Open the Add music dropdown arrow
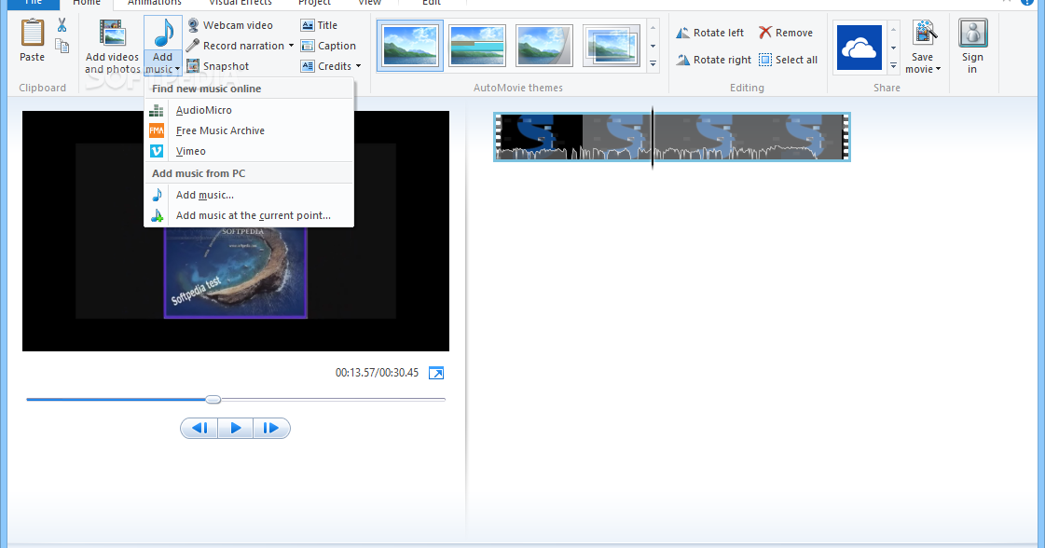Screen dimensions: 1045x548 pyautogui.click(x=177, y=69)
